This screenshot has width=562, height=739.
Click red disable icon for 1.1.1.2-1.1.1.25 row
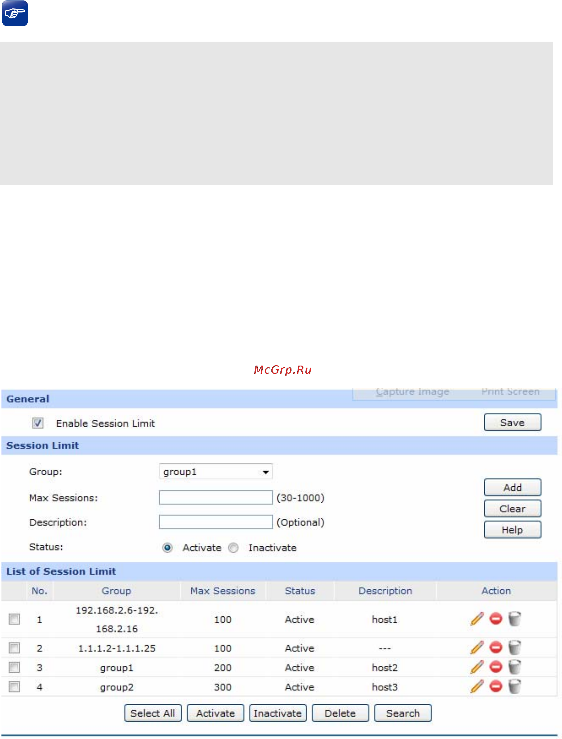pos(496,647)
